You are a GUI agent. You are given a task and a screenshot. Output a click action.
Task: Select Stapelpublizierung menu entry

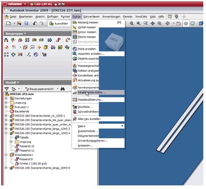(98, 100)
